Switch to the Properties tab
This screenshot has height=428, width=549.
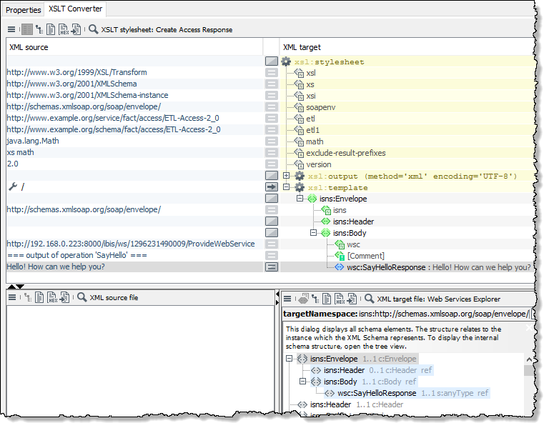24,10
